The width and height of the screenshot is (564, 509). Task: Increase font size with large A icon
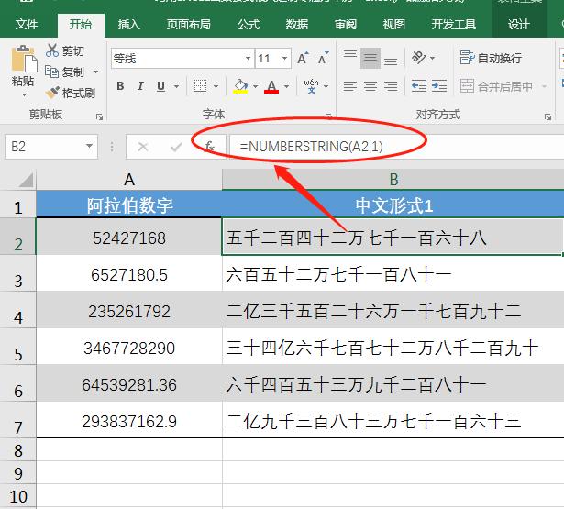click(303, 59)
